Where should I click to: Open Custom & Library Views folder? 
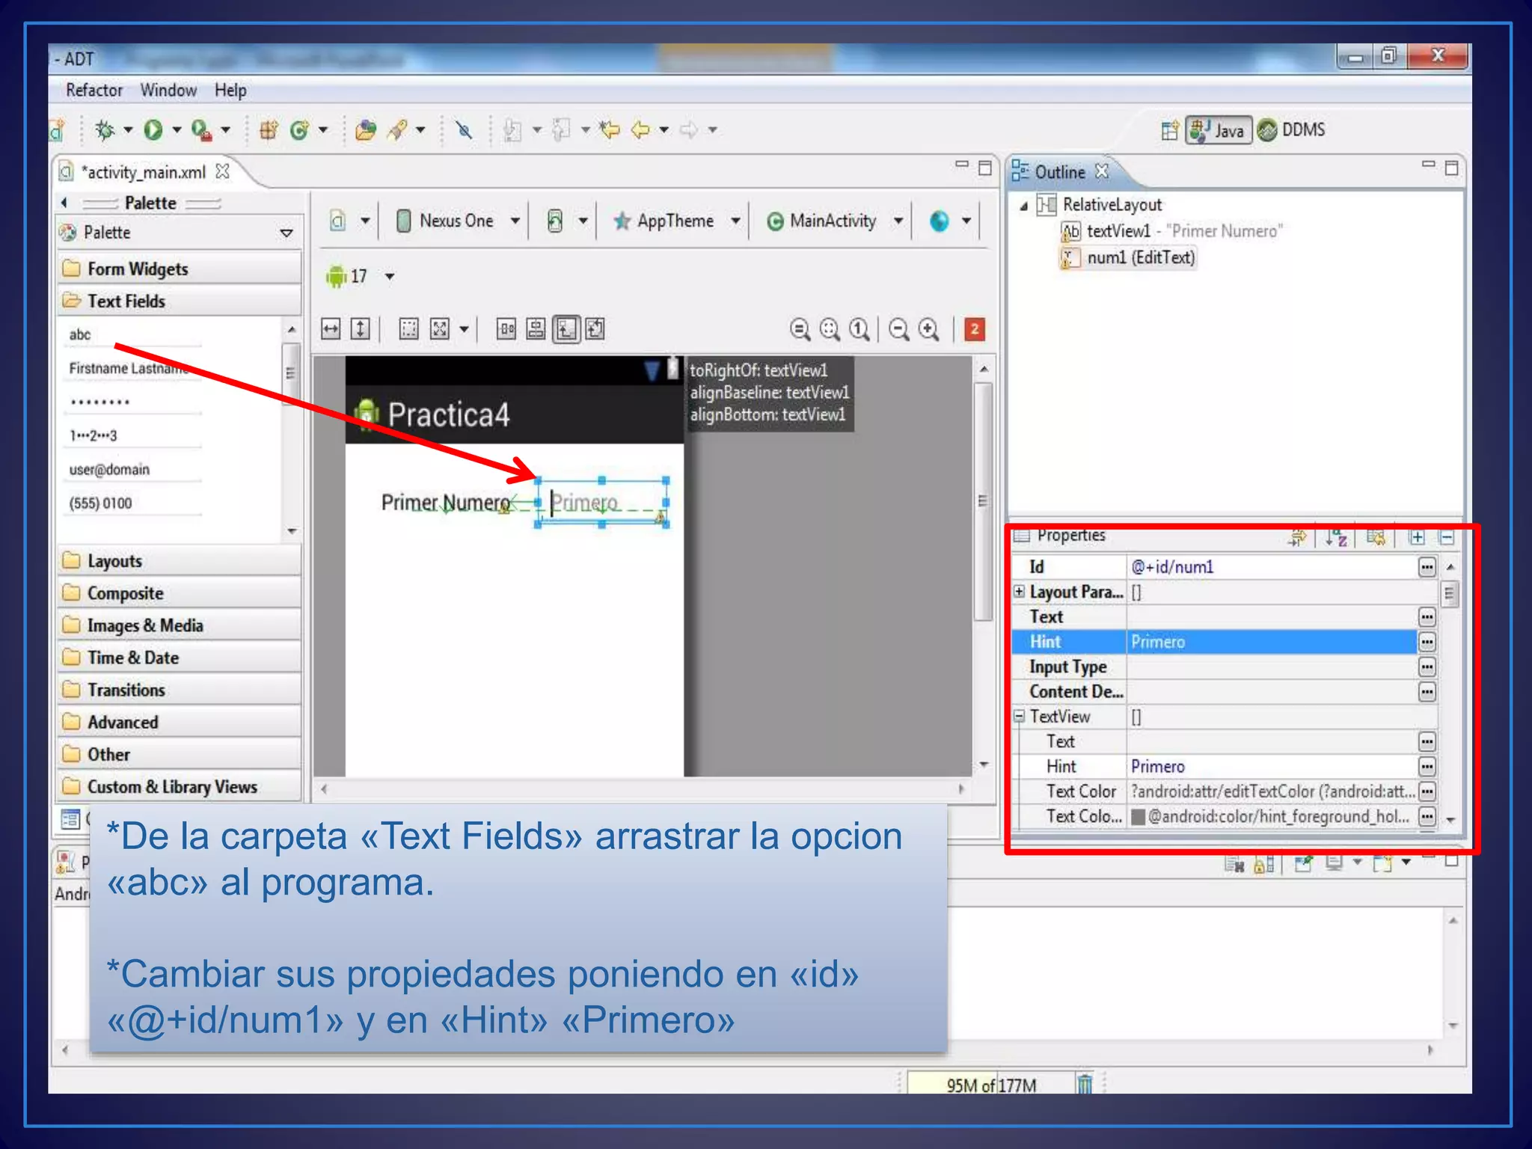180,787
